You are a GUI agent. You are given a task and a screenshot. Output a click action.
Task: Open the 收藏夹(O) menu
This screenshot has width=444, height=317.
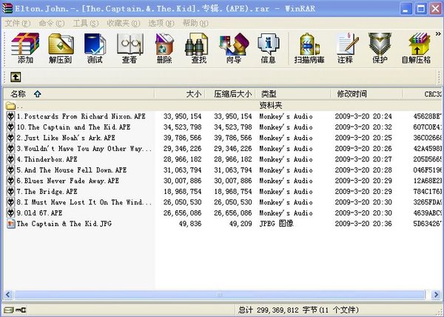(124, 23)
